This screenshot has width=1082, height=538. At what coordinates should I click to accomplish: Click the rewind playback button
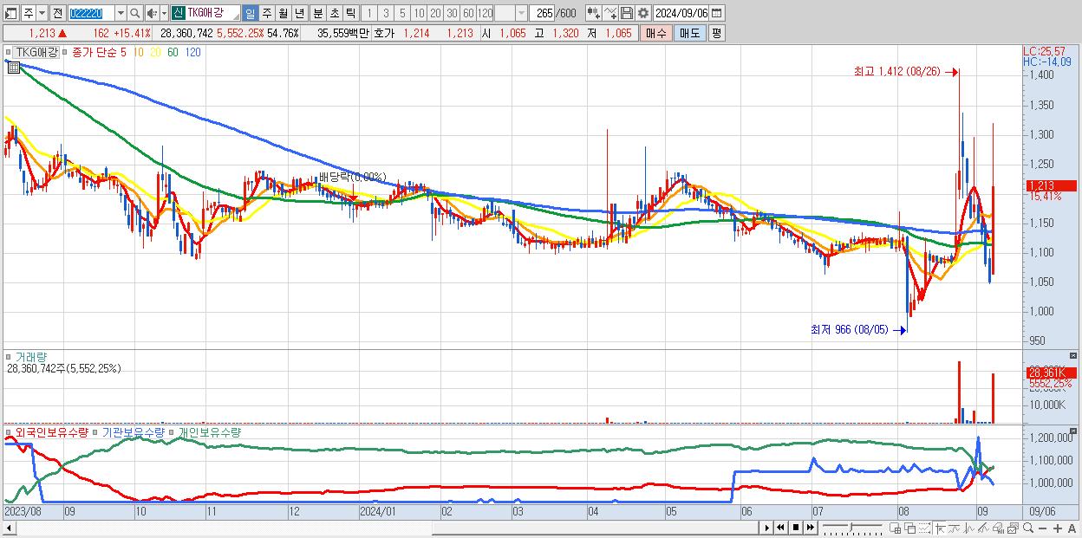click(780, 528)
